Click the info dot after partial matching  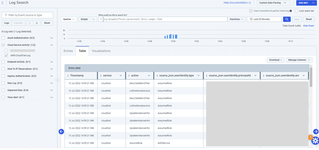291,11
